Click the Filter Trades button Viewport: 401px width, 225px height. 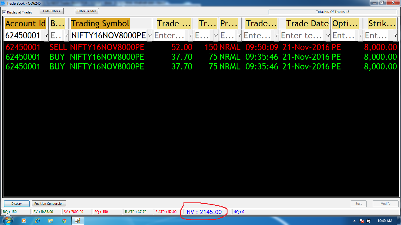tap(87, 11)
